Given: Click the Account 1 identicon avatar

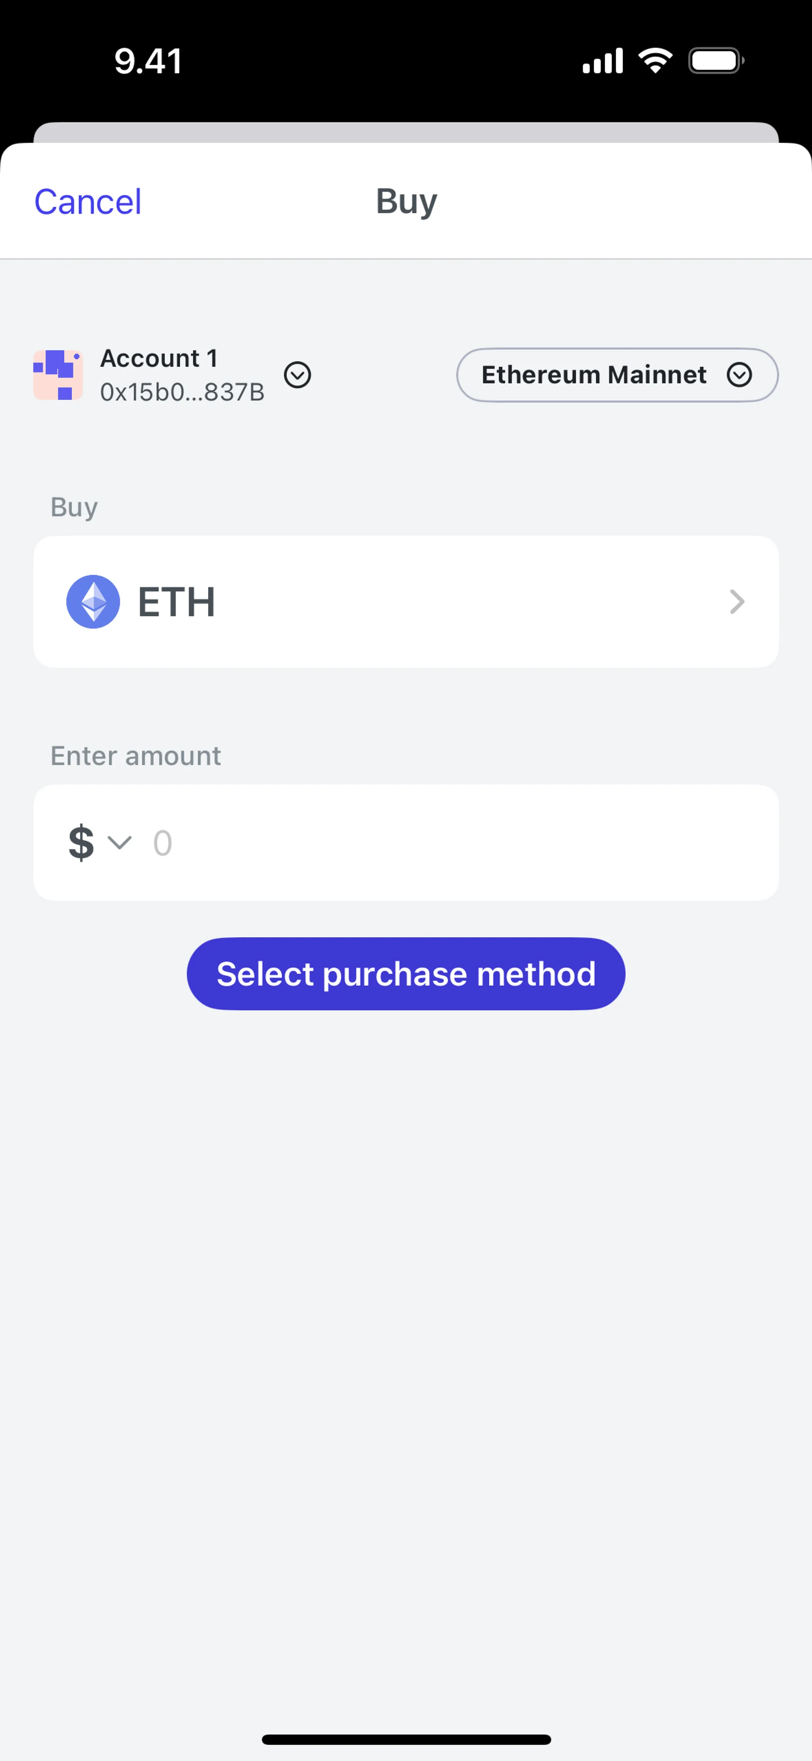Looking at the screenshot, I should click(x=58, y=374).
